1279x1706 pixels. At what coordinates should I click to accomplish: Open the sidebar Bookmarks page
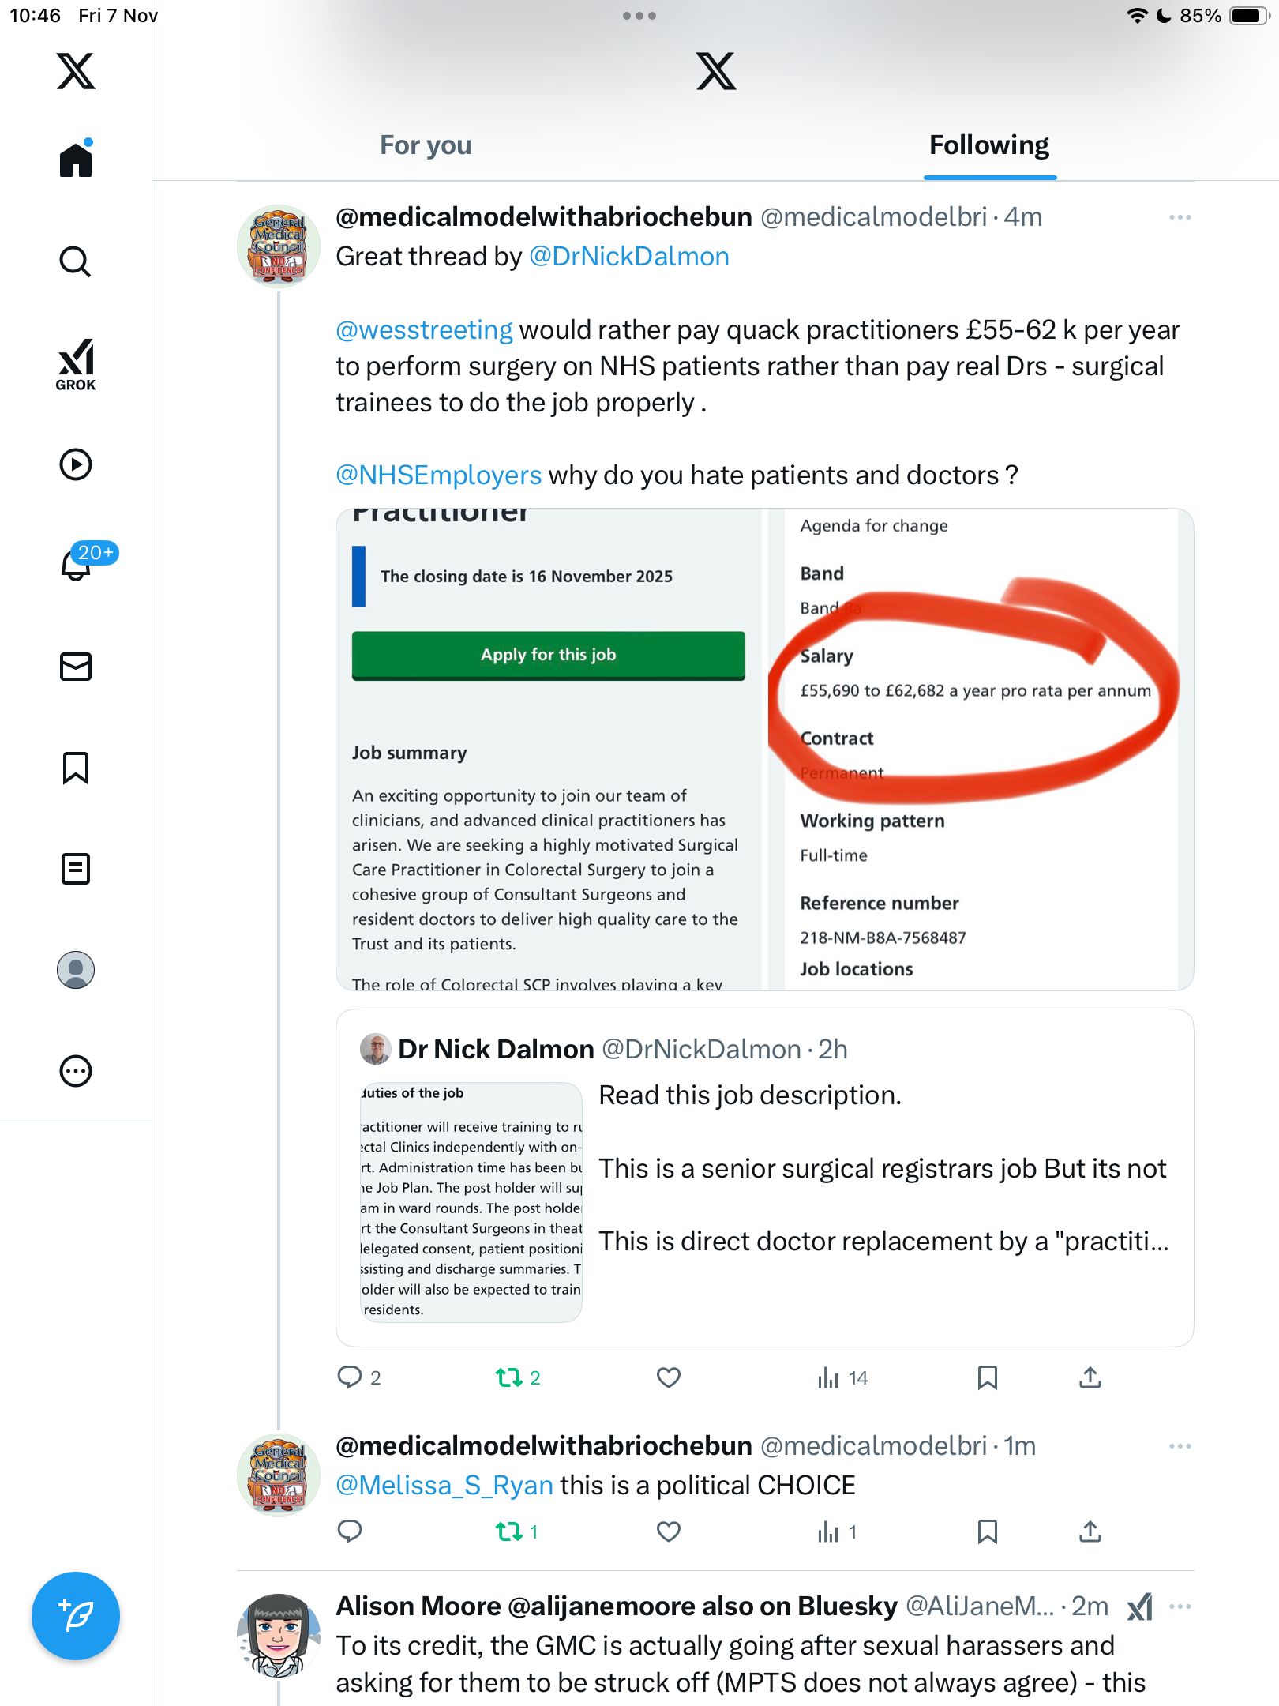pos(76,768)
